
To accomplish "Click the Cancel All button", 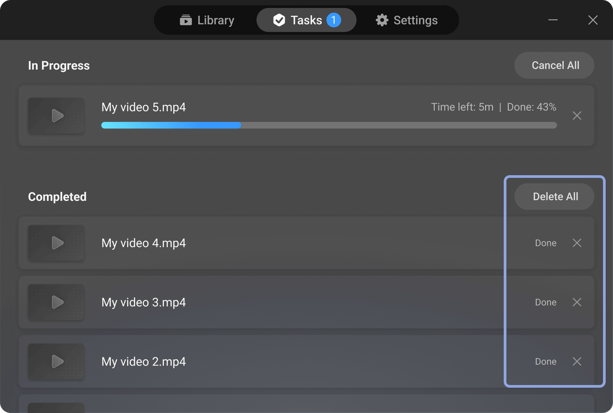I will click(x=555, y=66).
